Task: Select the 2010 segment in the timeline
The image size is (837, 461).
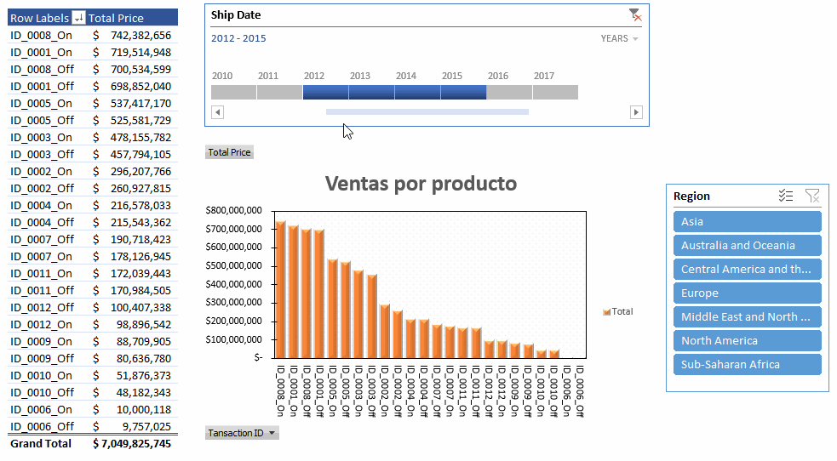Action: point(232,92)
